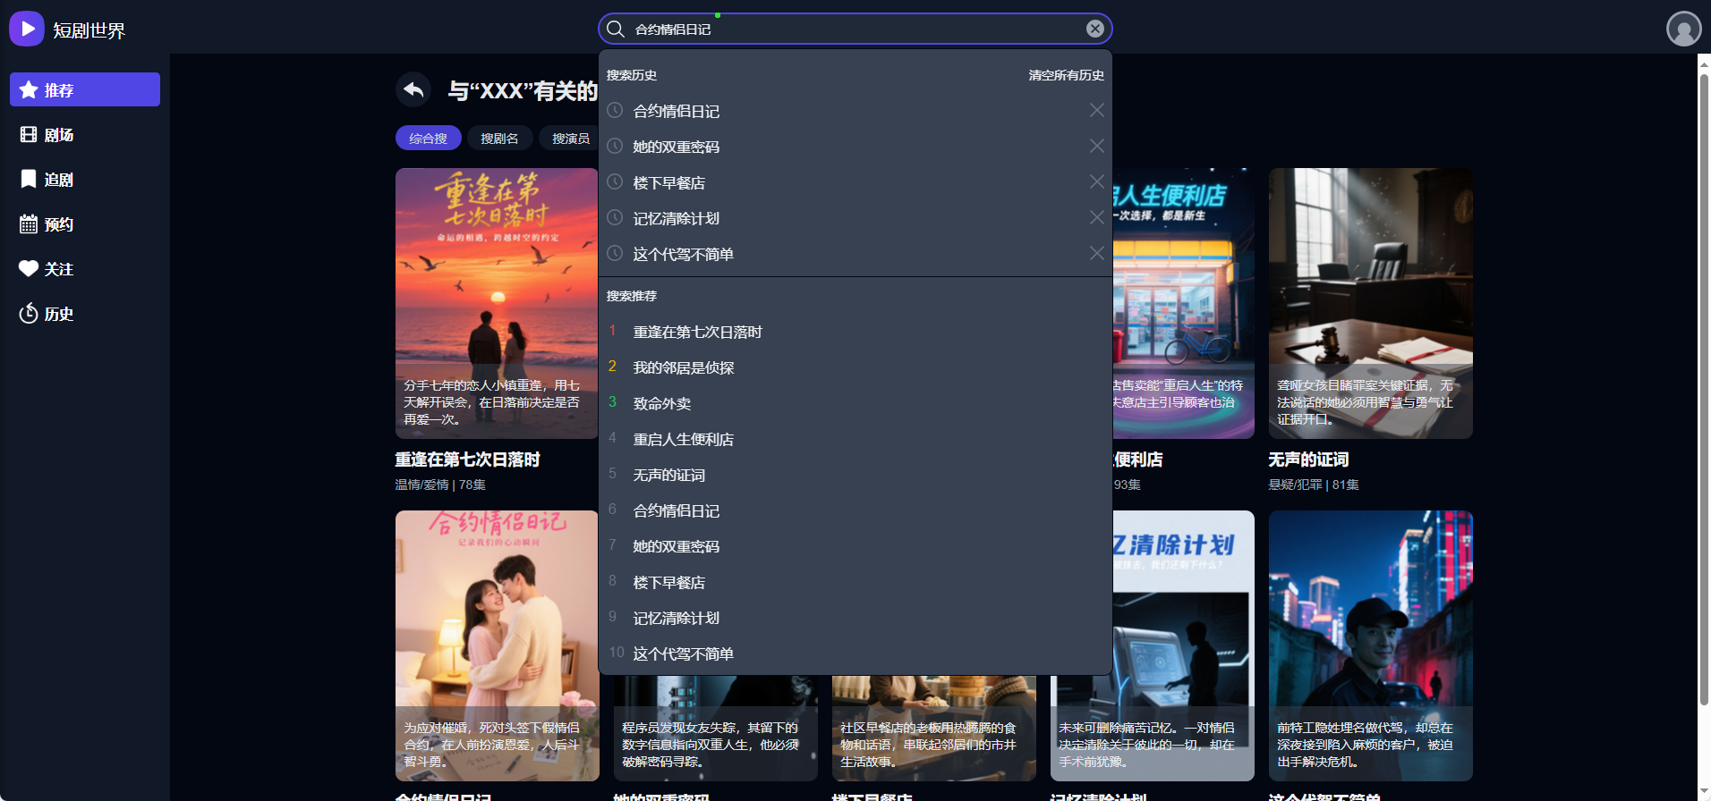Click the magnifier search icon
Viewport: 1711px width, 801px height.
tap(616, 29)
